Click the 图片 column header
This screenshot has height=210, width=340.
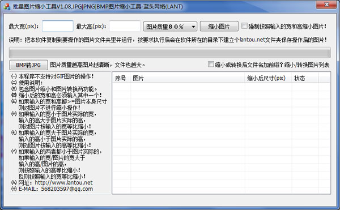pos(188,78)
